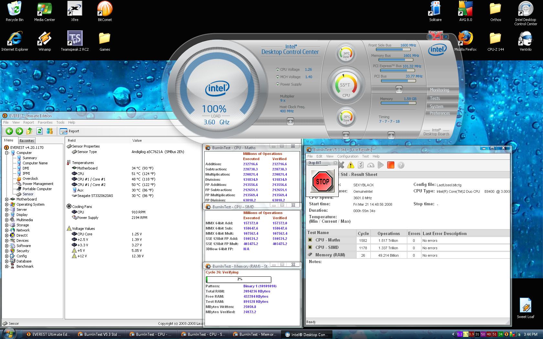Click BurnInTest help question mark icon
This screenshot has height=339, width=543.
tap(401, 165)
